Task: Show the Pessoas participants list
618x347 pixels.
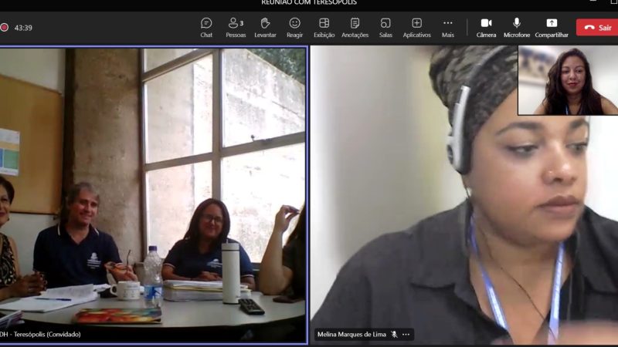Action: pos(236,27)
